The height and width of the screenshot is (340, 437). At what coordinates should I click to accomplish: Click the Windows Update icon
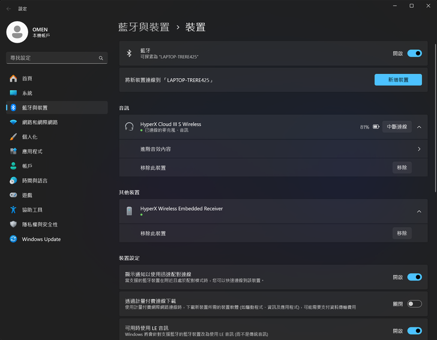point(13,239)
